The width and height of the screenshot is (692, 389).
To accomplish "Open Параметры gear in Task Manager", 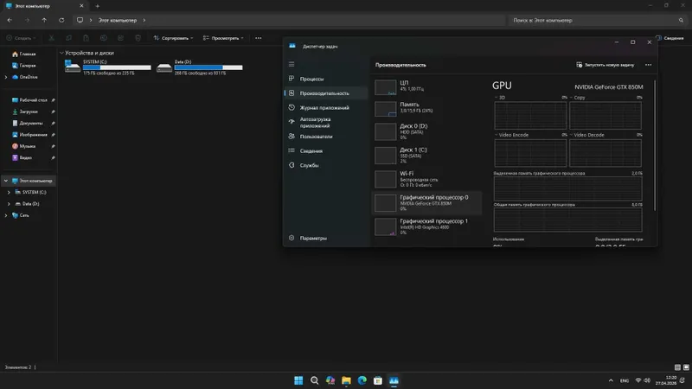I will 292,238.
